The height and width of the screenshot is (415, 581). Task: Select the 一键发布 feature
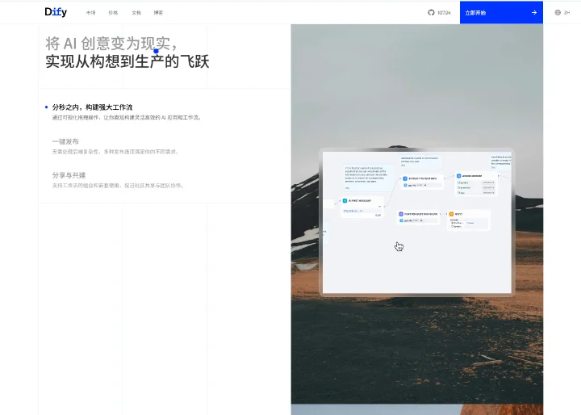pyautogui.click(x=65, y=141)
